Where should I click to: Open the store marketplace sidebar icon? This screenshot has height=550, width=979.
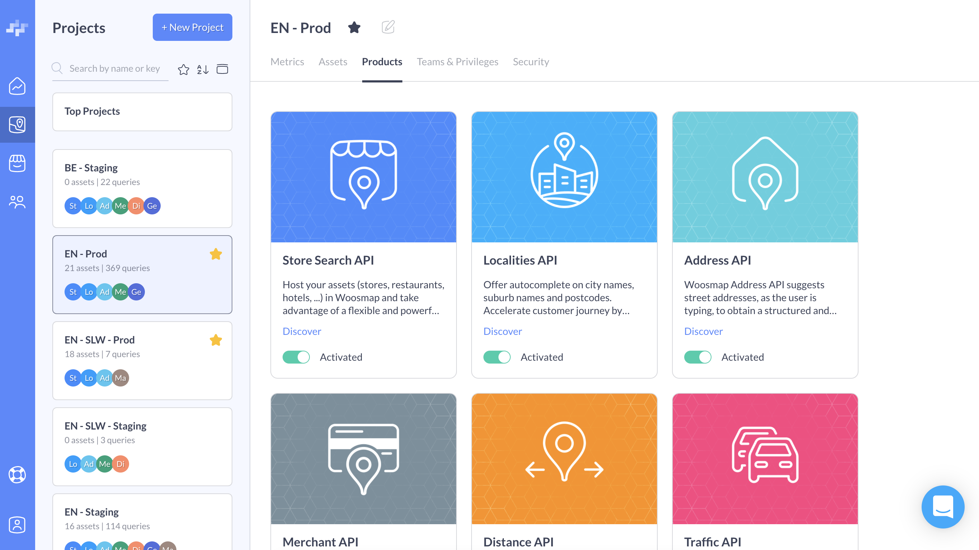[x=17, y=163]
